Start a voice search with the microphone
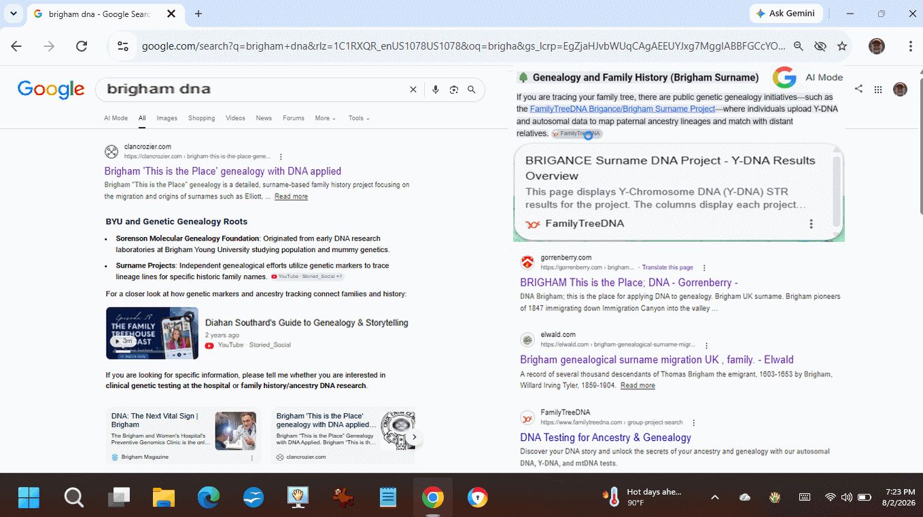The width and height of the screenshot is (923, 517). click(436, 90)
